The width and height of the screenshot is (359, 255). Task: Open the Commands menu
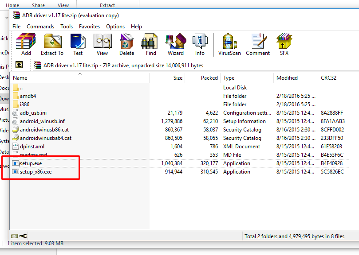pos(40,27)
